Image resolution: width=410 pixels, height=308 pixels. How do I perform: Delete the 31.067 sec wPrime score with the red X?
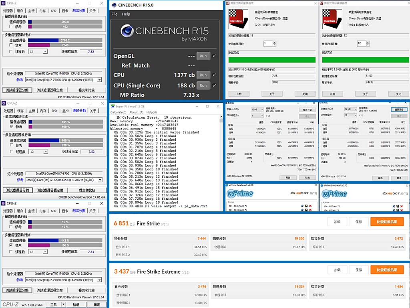pyautogui.click(x=310, y=206)
